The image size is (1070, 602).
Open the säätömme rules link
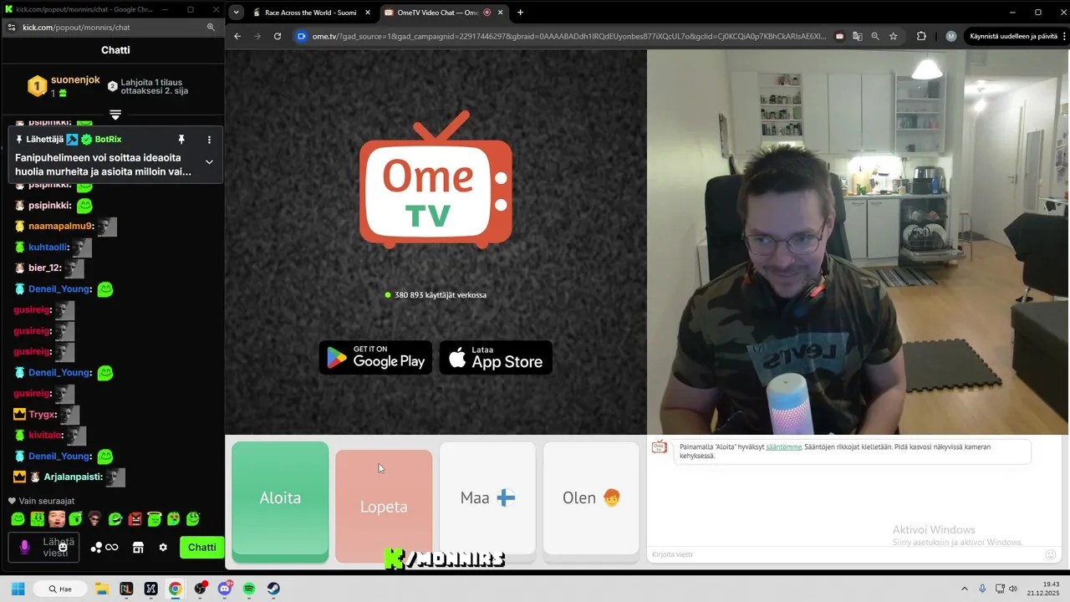click(783, 447)
